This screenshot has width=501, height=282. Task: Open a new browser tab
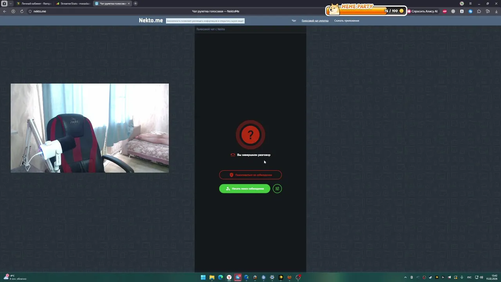[x=135, y=4]
